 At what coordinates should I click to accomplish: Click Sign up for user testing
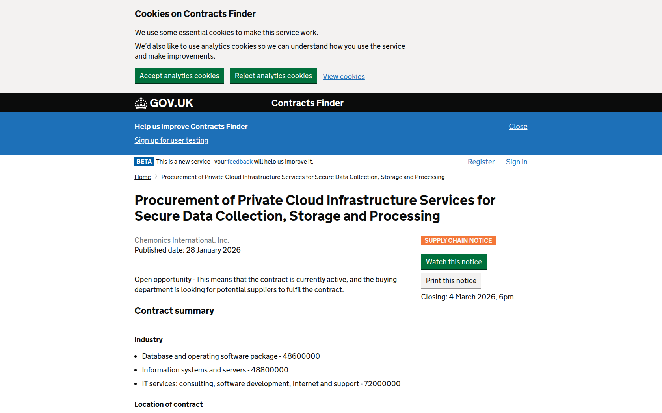click(171, 140)
